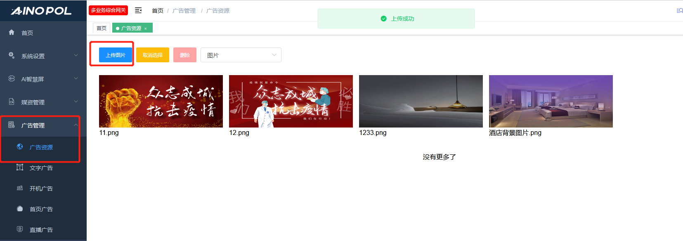Click the AI智慧屏 sidebar icon

tap(12, 78)
